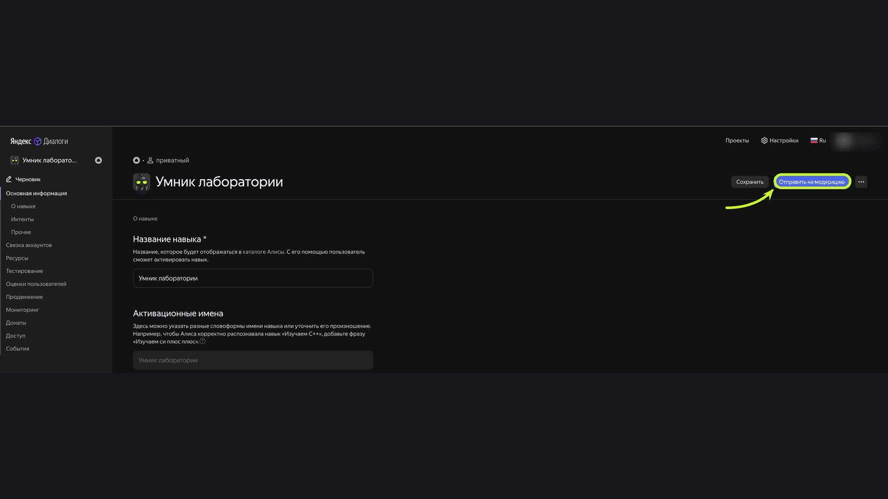The width and height of the screenshot is (888, 499).
Task: Open the three-dots more options menu
Action: (861, 182)
